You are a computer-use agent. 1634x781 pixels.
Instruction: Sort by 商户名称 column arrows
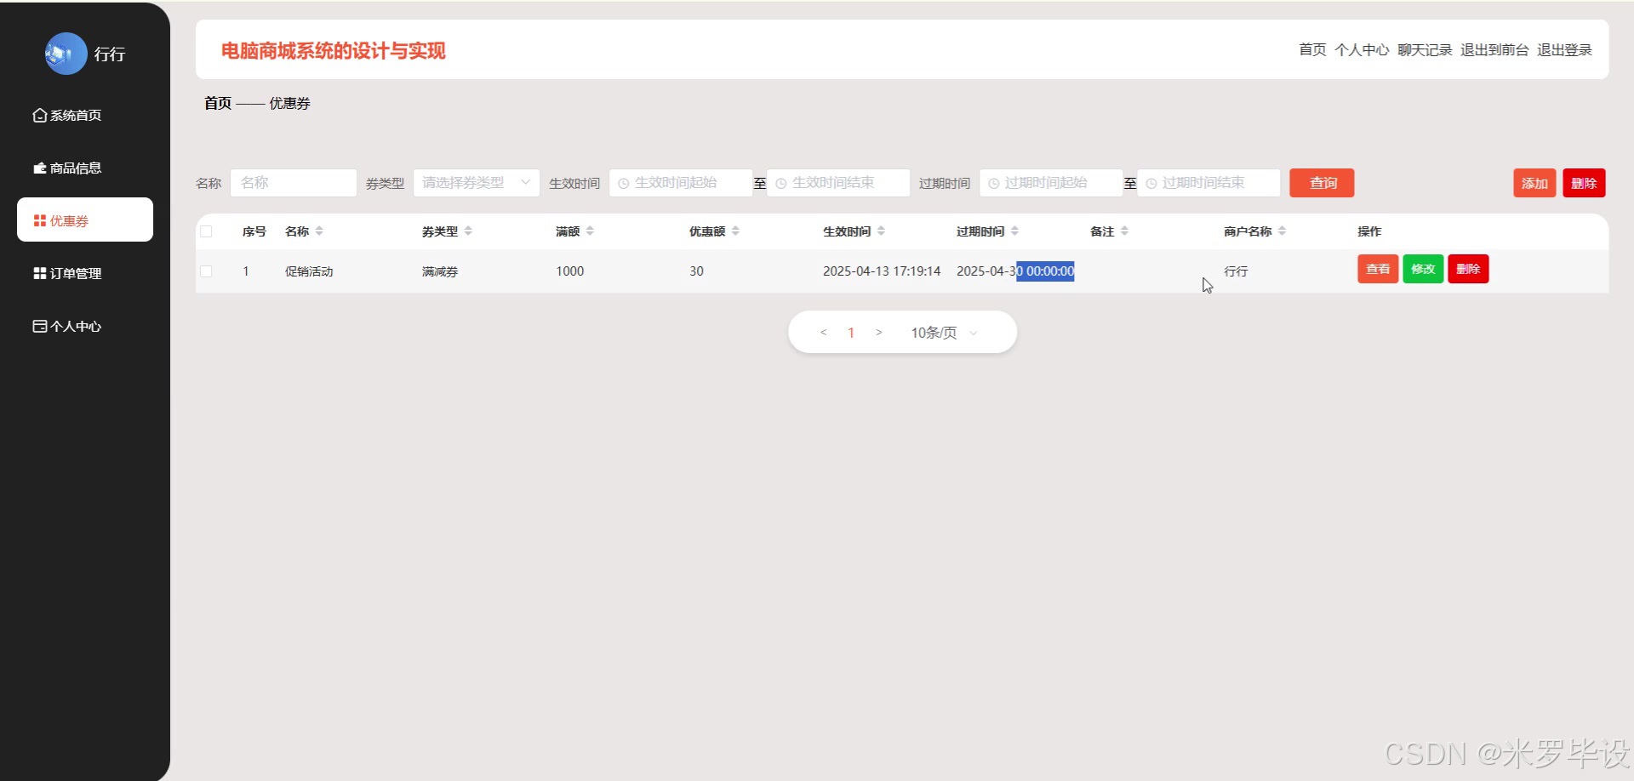point(1282,231)
